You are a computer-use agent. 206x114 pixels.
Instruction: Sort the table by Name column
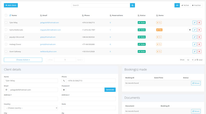(13, 15)
